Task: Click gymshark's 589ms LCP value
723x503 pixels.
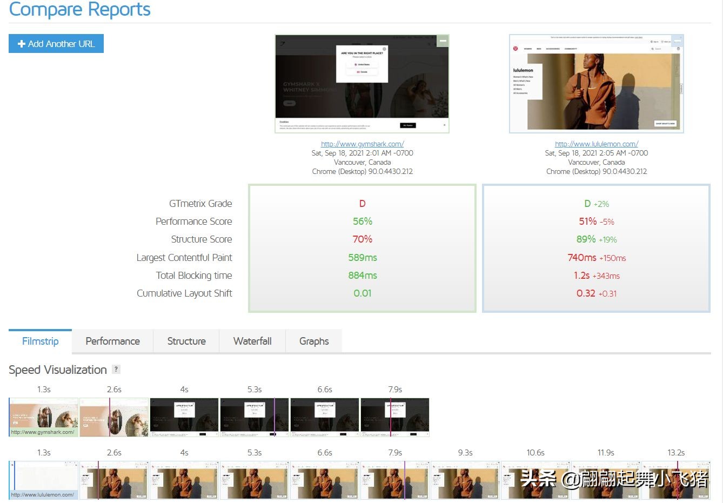Action: 363,258
